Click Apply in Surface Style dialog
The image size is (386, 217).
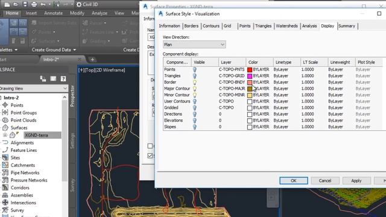(x=356, y=181)
